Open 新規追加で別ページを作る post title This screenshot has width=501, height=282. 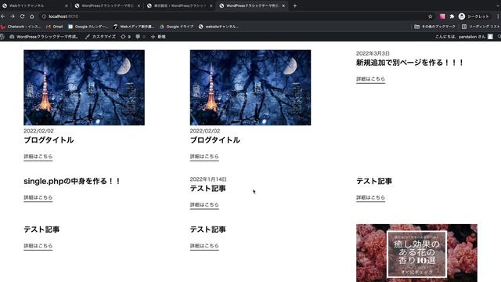tap(409, 63)
